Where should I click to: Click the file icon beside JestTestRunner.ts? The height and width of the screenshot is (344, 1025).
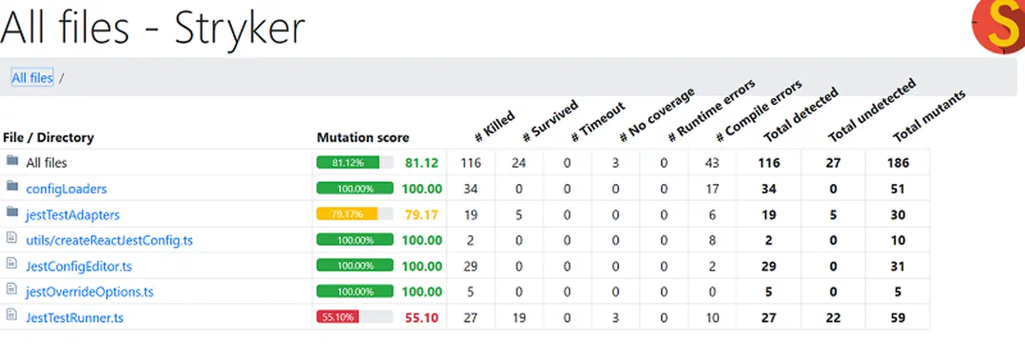[11, 316]
